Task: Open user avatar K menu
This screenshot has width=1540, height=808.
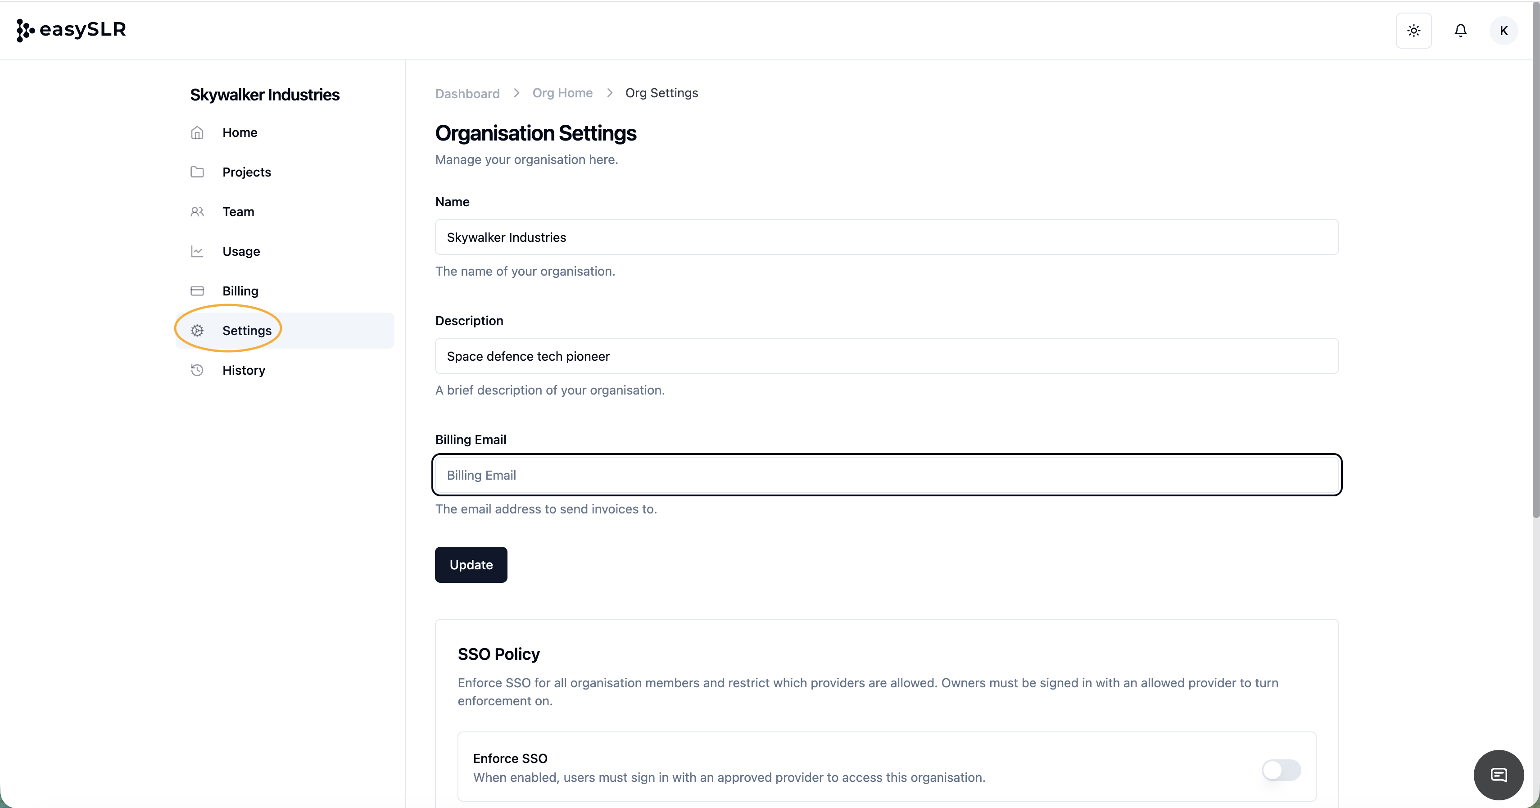Action: (1504, 31)
